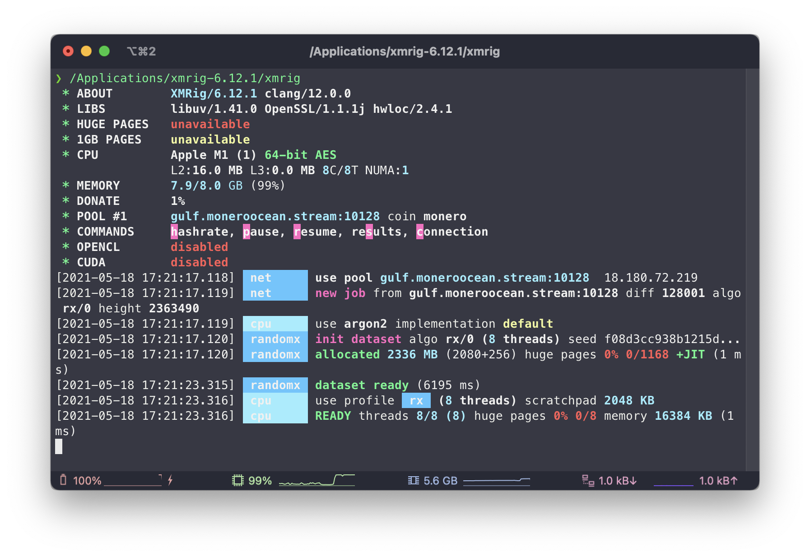
Task: Click the green zoom window button
Action: tap(104, 51)
